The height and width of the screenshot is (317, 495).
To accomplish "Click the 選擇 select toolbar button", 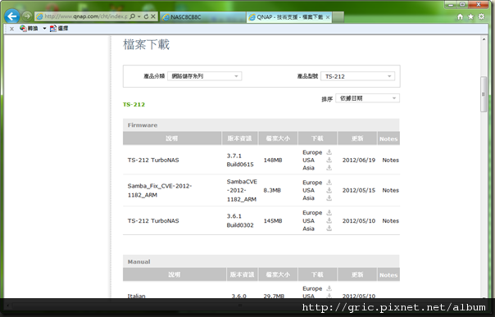I will (59, 29).
